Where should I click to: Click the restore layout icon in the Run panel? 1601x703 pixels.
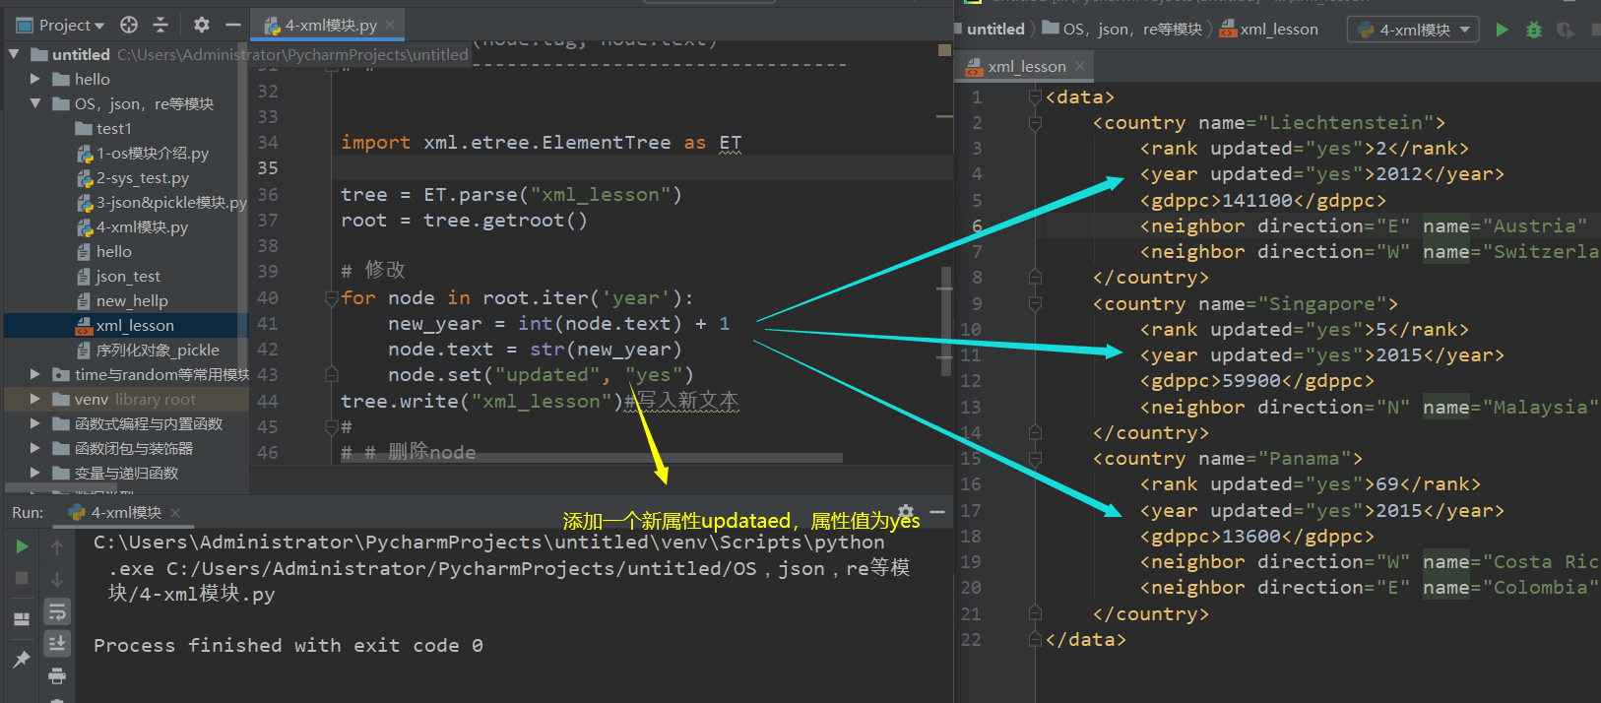pyautogui.click(x=22, y=619)
